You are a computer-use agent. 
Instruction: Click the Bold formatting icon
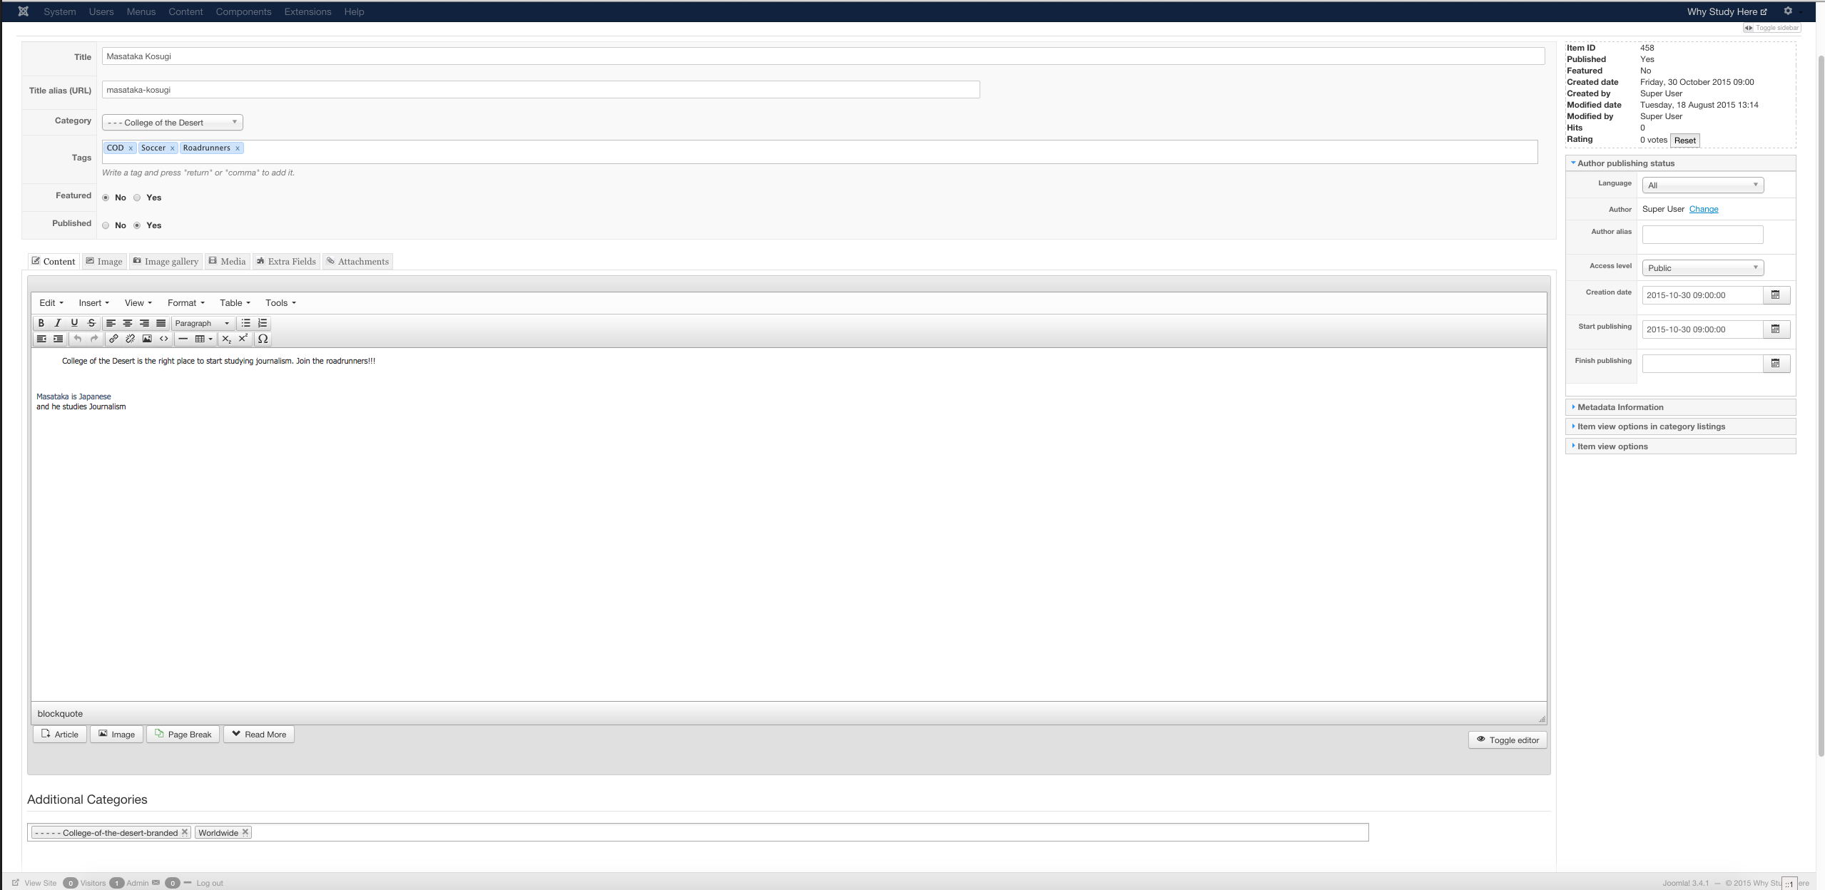click(41, 322)
